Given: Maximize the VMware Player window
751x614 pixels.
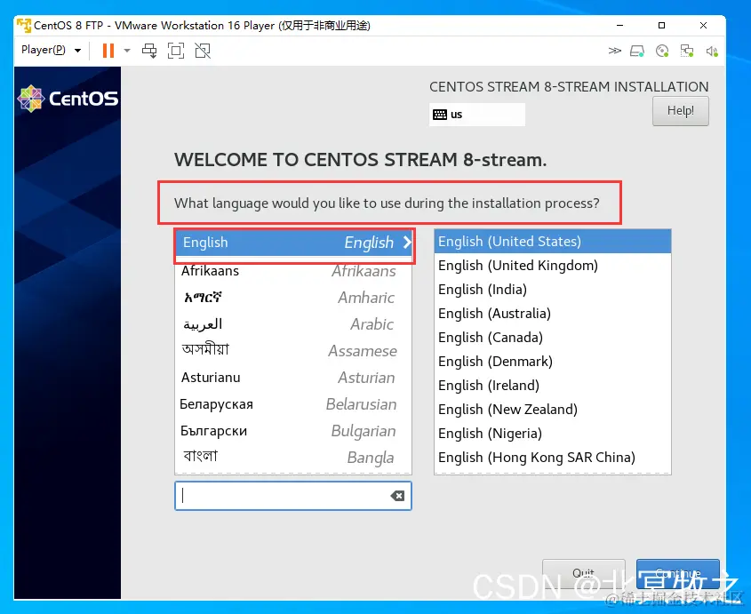Looking at the screenshot, I should (661, 26).
